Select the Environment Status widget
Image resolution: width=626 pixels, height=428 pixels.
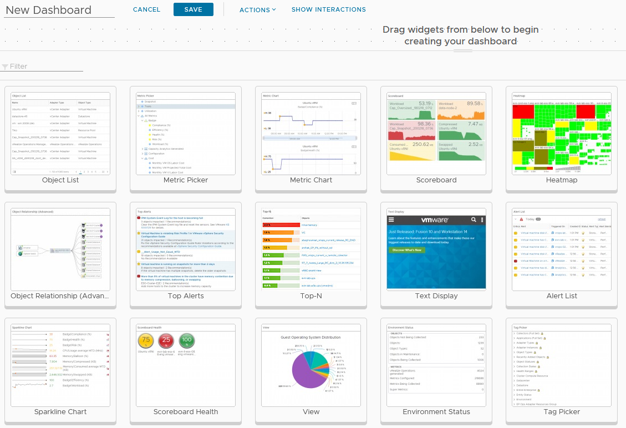point(436,366)
